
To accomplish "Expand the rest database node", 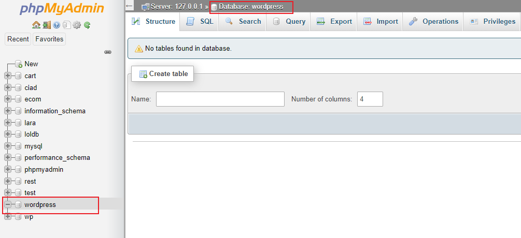I will 7,181.
